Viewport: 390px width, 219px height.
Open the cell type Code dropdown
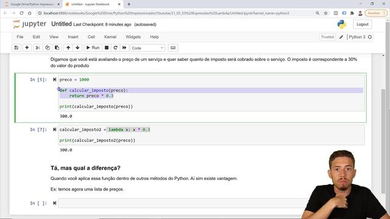tap(147, 48)
